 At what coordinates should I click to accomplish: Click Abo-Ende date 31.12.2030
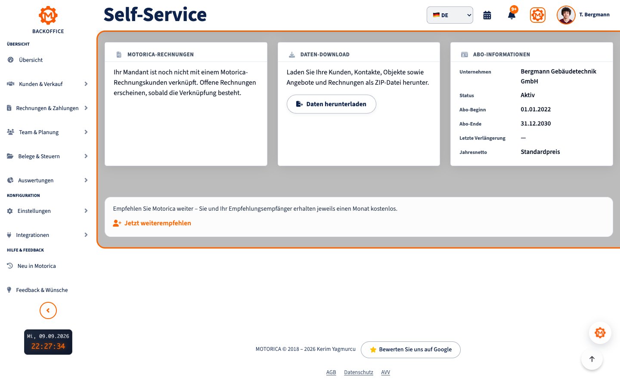tap(536, 123)
